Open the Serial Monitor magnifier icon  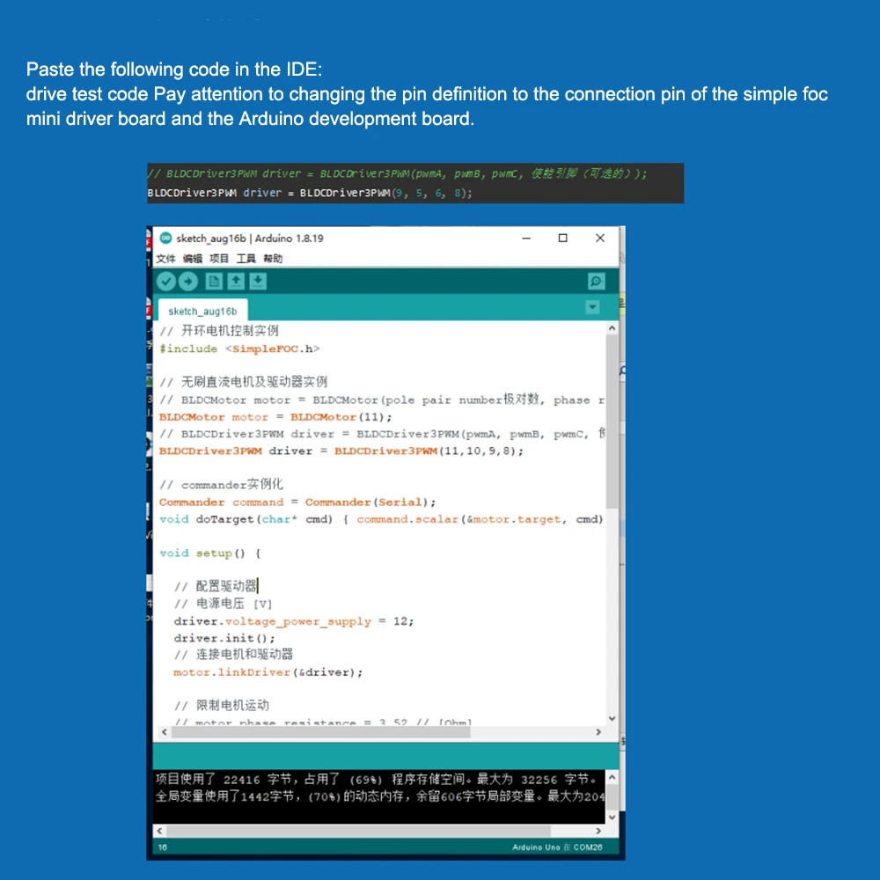[596, 282]
